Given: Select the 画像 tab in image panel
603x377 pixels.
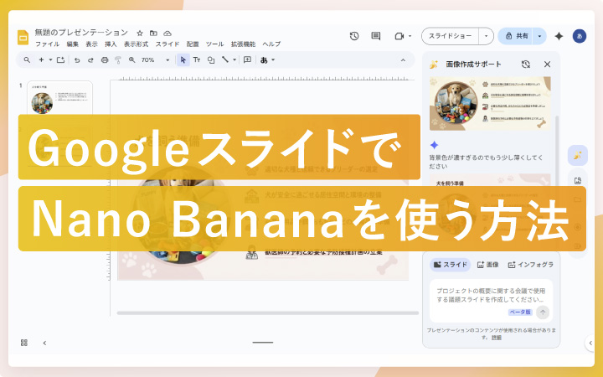Looking at the screenshot, I should coord(487,265).
